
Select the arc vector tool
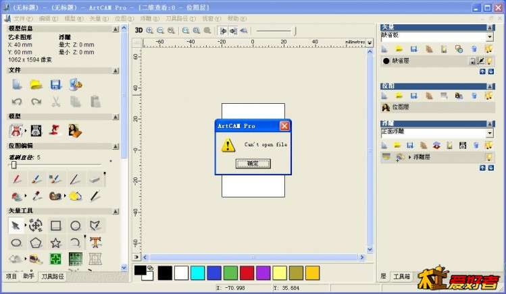[x=75, y=243]
